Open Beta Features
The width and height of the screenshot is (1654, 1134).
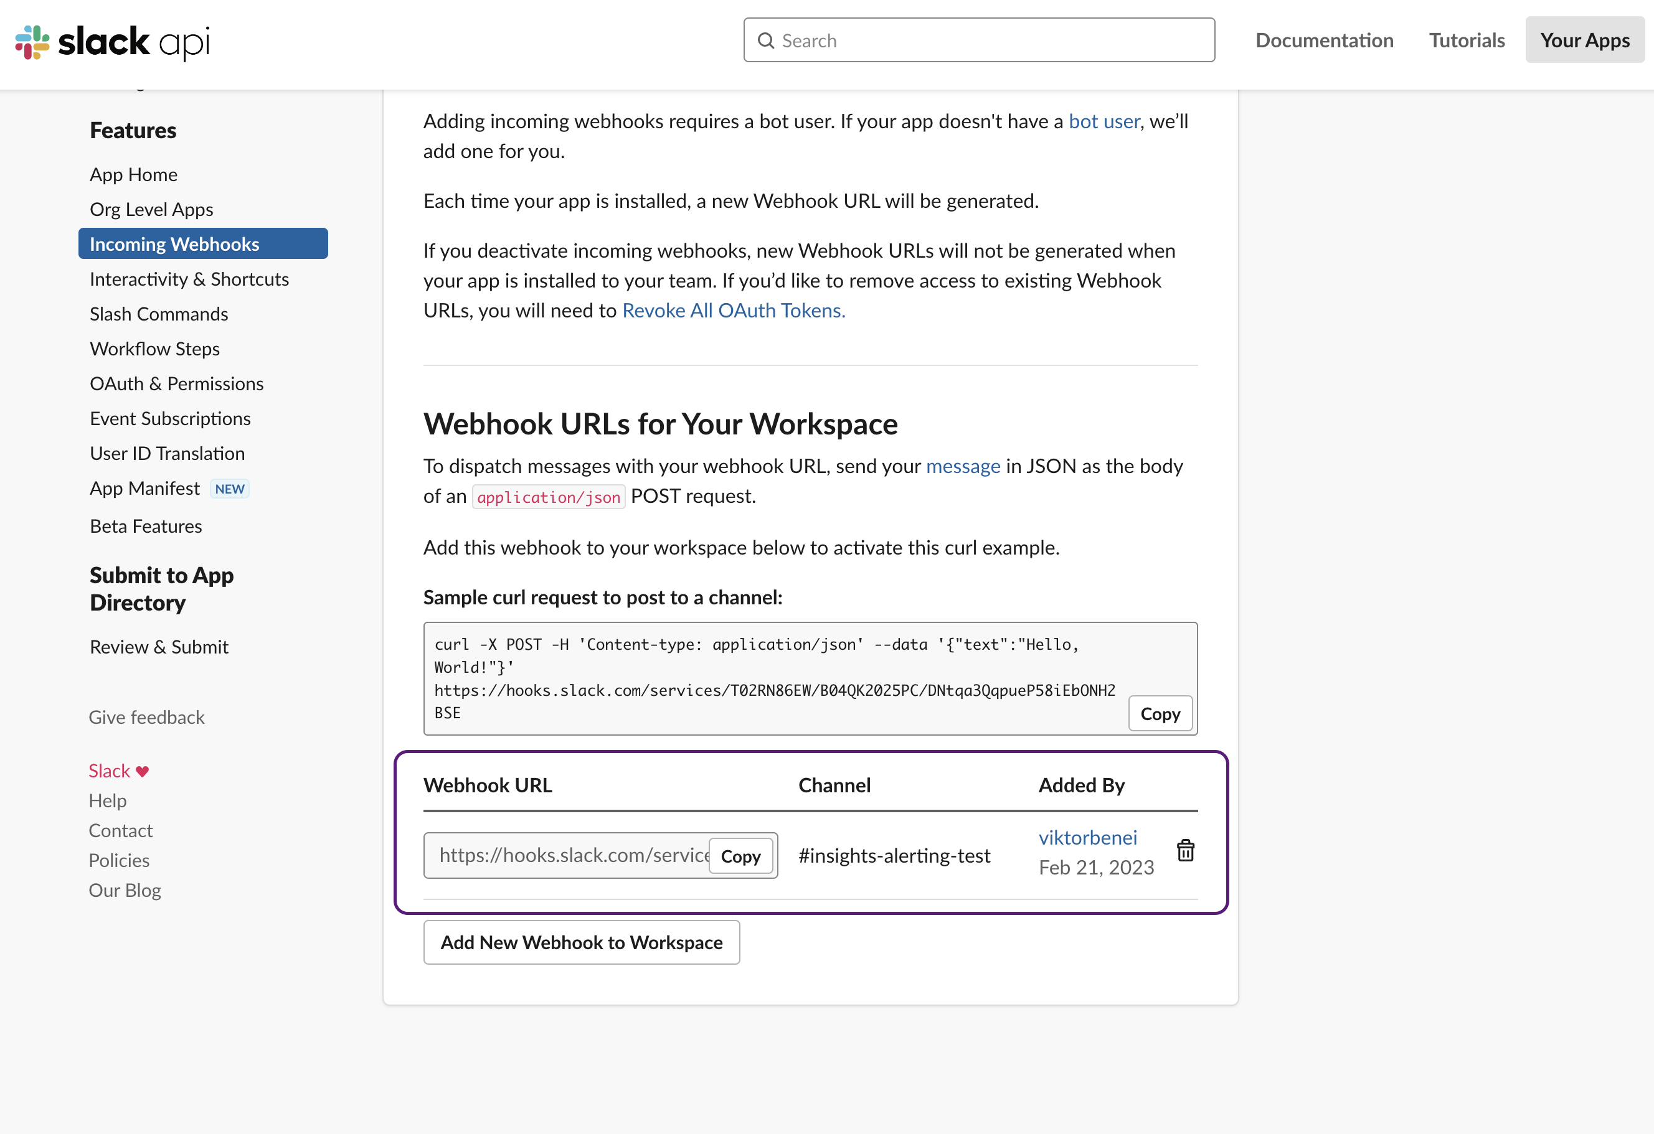click(x=146, y=526)
